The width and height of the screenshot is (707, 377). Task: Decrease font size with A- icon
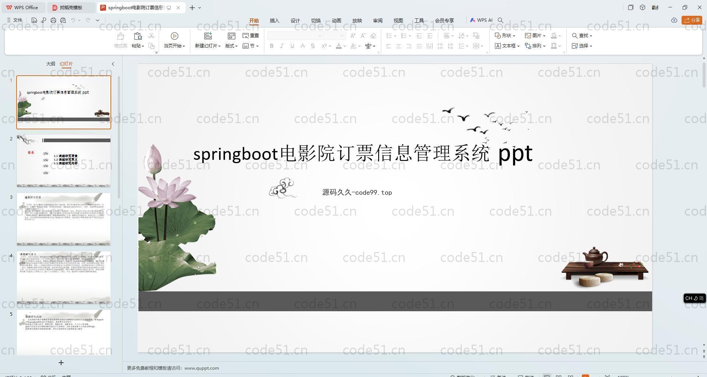pyautogui.click(x=363, y=36)
